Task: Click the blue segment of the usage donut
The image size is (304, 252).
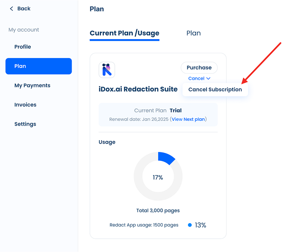Action: (167, 157)
